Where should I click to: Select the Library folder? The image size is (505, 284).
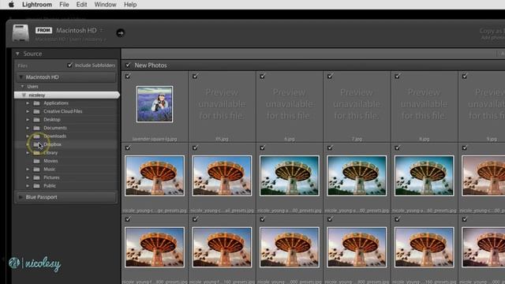50,152
